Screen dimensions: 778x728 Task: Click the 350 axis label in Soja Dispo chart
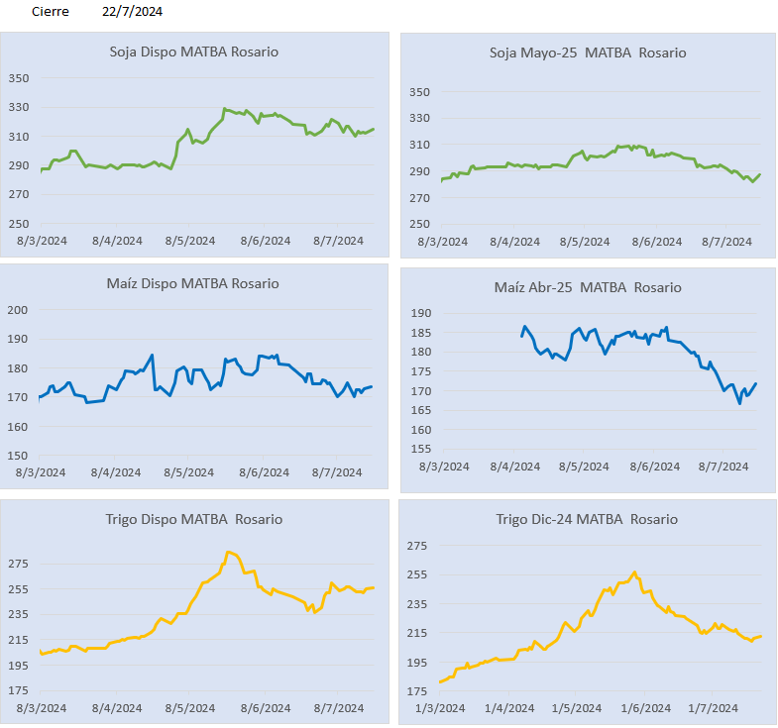click(19, 78)
